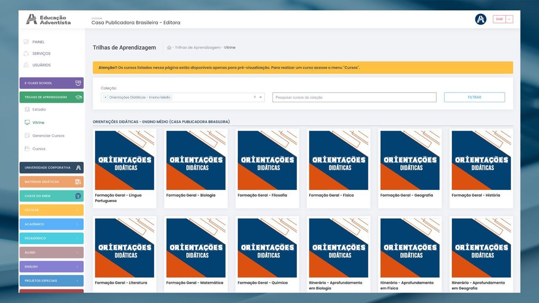The image size is (539, 303).
Task: Click the yellow Atenção warning banner
Action: (x=303, y=67)
